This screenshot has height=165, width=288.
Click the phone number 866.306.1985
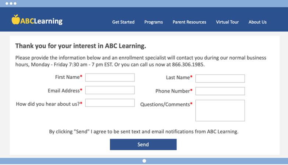point(188,65)
